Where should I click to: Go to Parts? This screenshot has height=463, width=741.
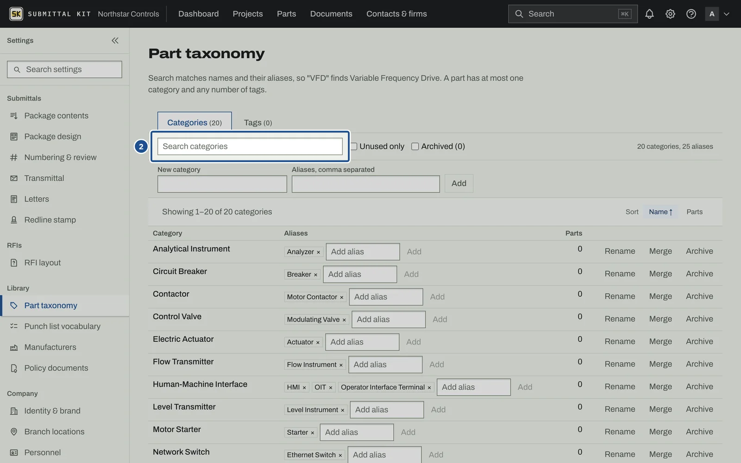(x=286, y=14)
